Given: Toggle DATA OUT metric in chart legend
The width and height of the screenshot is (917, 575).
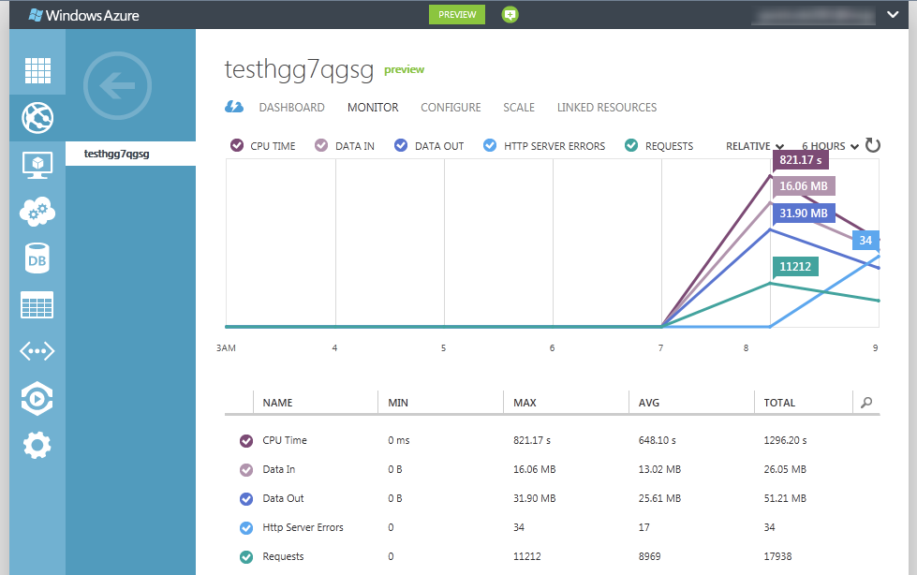Looking at the screenshot, I should coord(401,146).
